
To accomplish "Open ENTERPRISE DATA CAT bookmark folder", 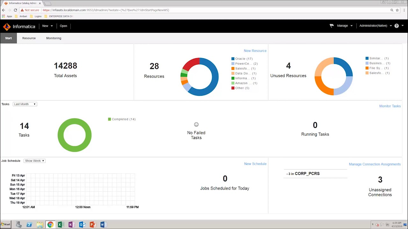I will coord(59,16).
